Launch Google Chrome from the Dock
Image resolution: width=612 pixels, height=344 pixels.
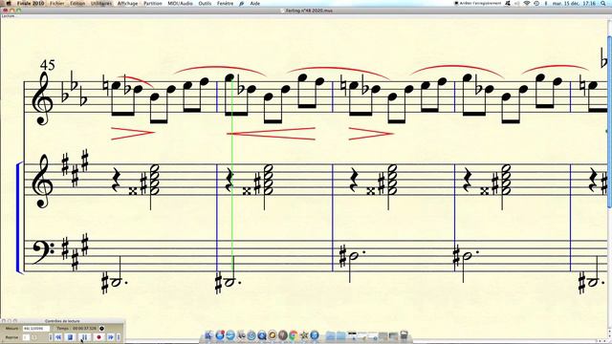click(294, 335)
